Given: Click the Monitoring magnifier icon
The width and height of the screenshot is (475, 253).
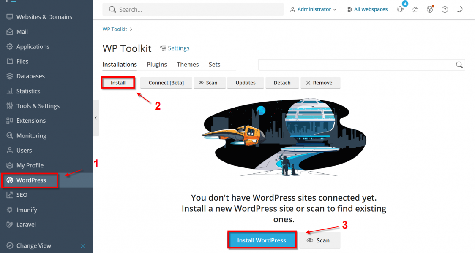Looking at the screenshot, I should (x=10, y=135).
